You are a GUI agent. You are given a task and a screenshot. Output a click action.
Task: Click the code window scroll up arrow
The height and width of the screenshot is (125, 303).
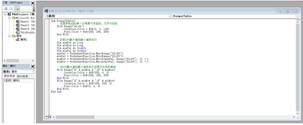[298, 22]
